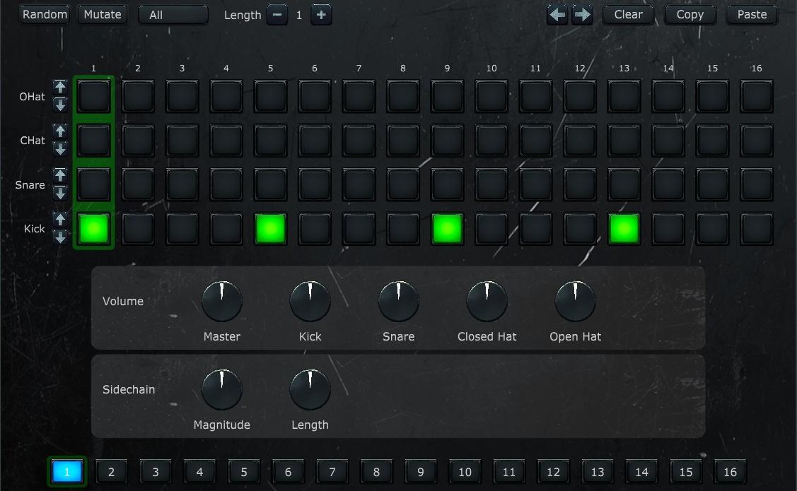Shift the Snare row up
This screenshot has width=797, height=491.
(x=62, y=176)
